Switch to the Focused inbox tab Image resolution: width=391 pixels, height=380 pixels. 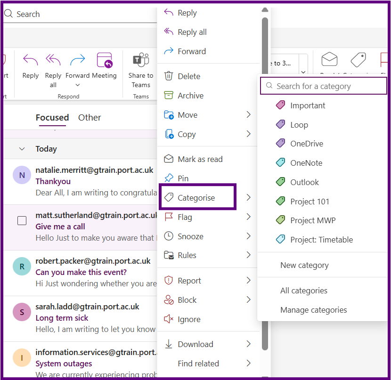[x=52, y=118]
